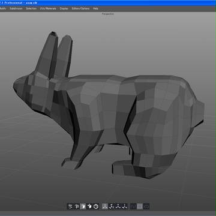Open the UVs/Materials menu
Image resolution: width=216 pixels, height=216 pixels.
coord(48,8)
